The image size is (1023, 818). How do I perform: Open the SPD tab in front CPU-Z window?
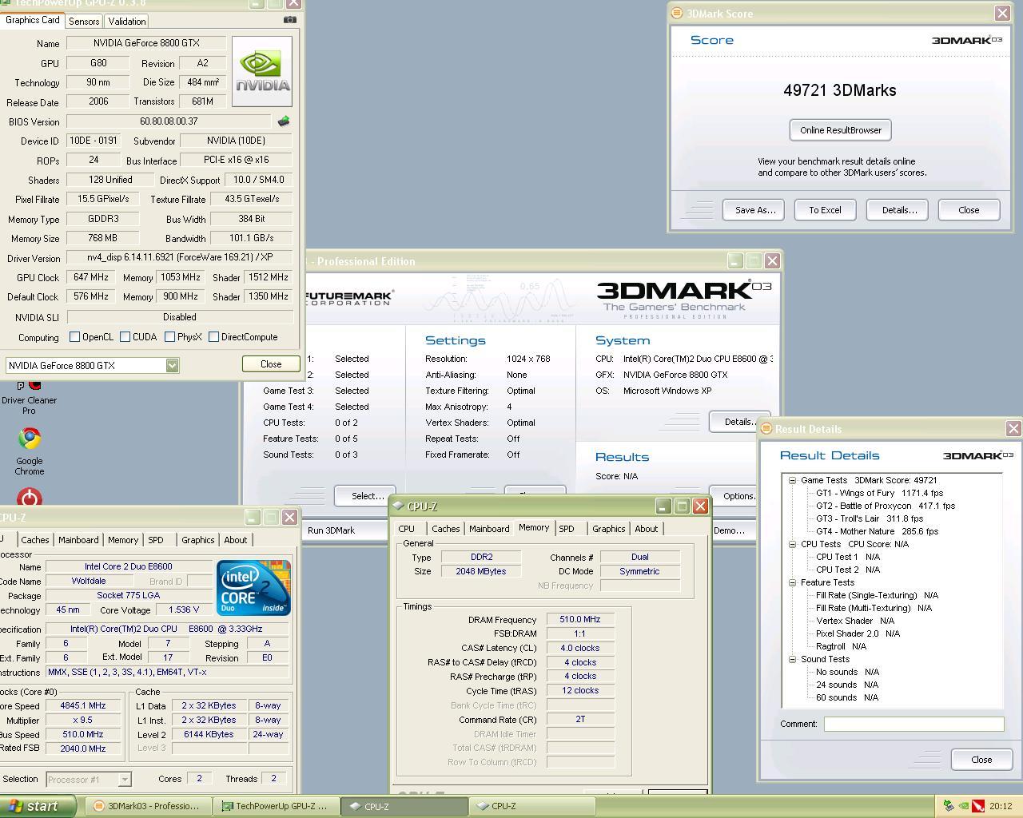[x=567, y=529]
